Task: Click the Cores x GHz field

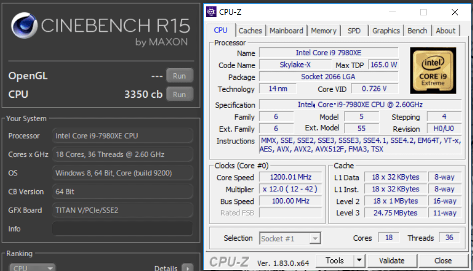Action: [123, 155]
